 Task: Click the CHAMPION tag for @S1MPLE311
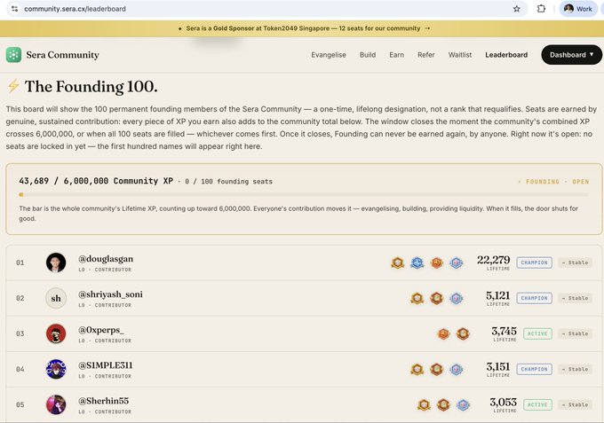[x=535, y=369]
